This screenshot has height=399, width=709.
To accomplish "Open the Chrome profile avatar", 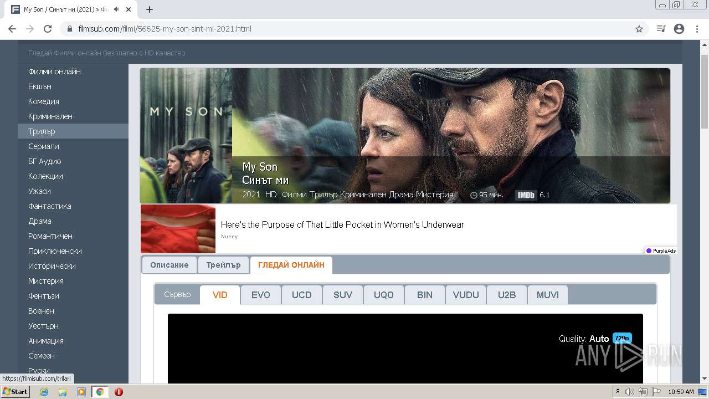I will 679,29.
